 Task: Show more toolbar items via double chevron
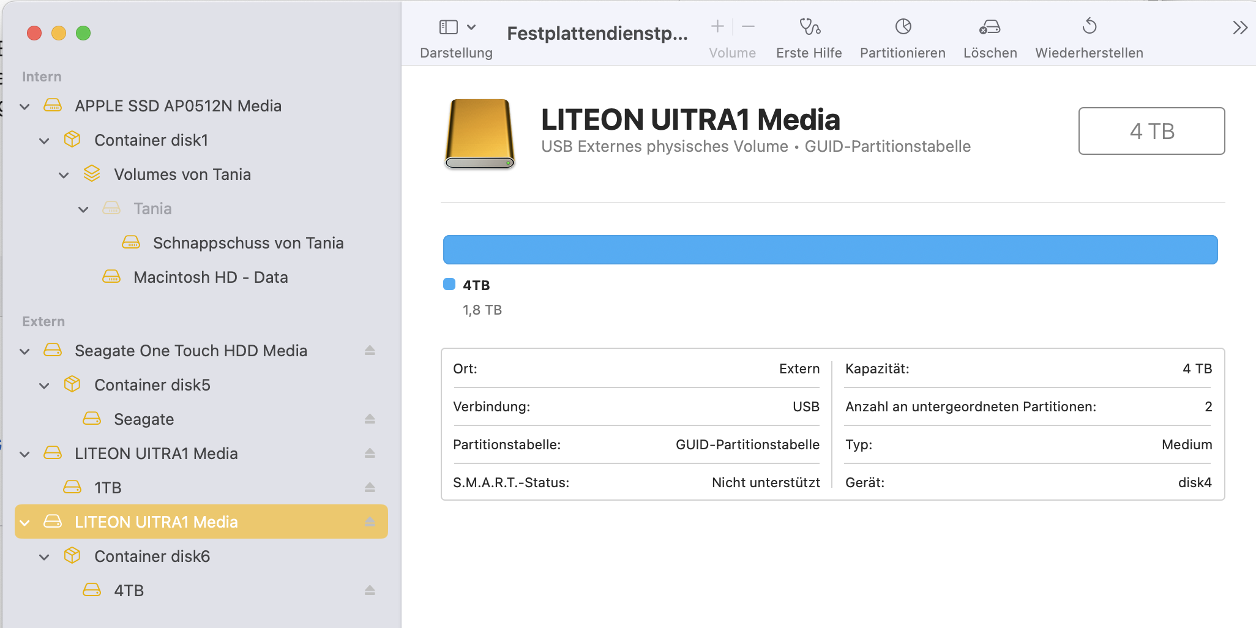pyautogui.click(x=1239, y=28)
